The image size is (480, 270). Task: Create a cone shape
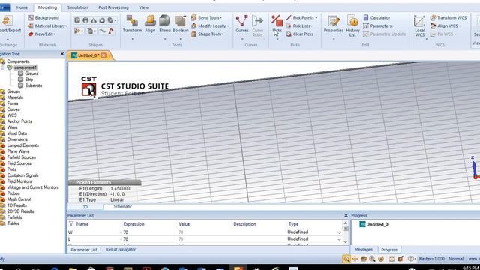94,20
